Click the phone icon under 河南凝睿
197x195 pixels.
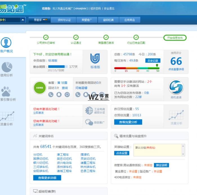pos(78,94)
